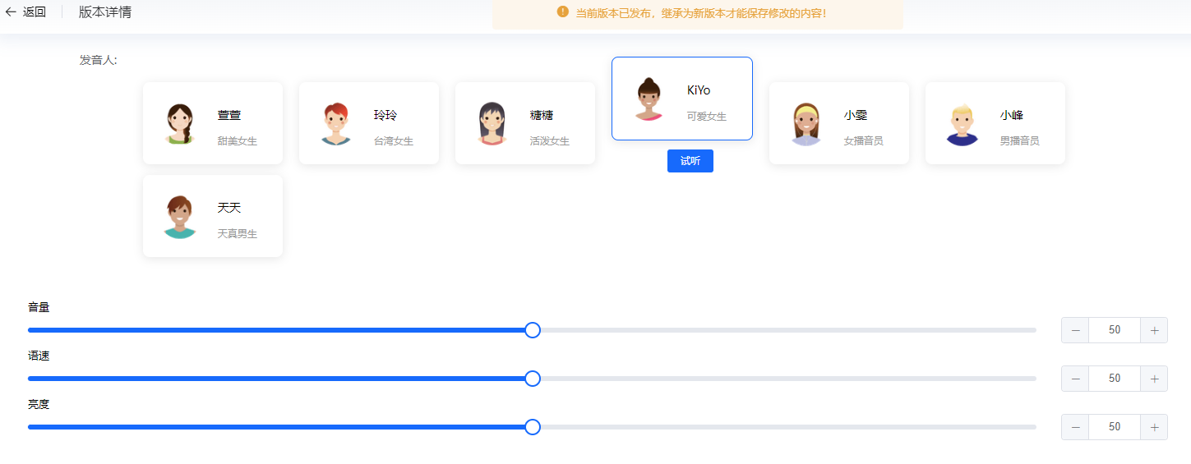Decrease 语速 value with minus button
Viewport: 1191px width, 464px height.
(x=1075, y=379)
